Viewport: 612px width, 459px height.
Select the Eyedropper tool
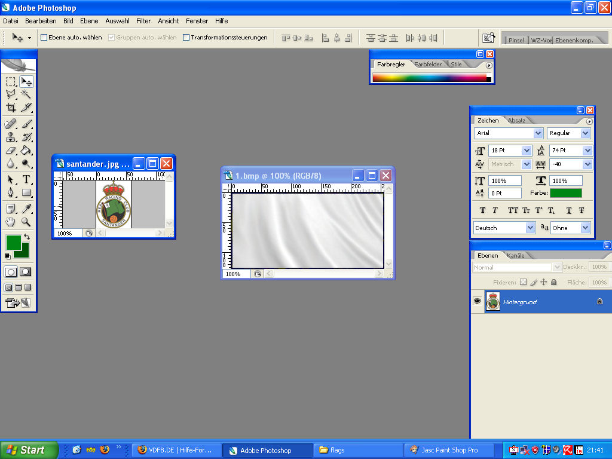tap(26, 209)
